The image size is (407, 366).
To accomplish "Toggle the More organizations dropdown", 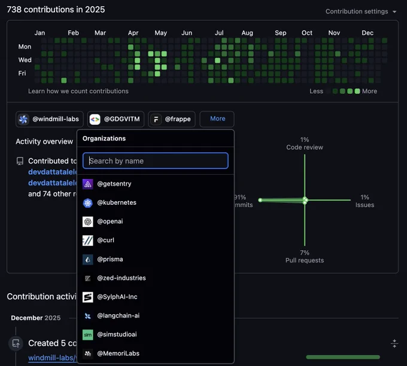I will pyautogui.click(x=217, y=119).
